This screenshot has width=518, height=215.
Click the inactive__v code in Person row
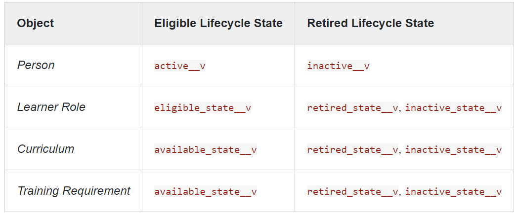tap(338, 66)
